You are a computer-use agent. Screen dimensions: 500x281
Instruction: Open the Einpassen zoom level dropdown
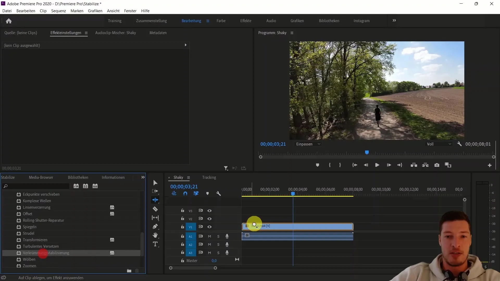tap(308, 144)
